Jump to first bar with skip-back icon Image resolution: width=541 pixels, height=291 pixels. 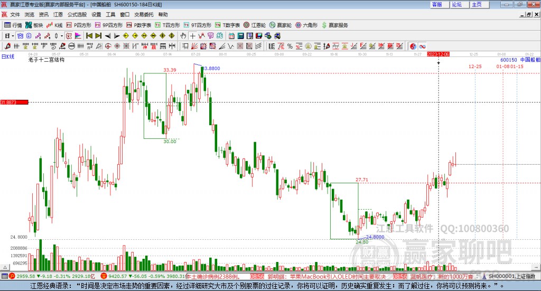pos(89,36)
